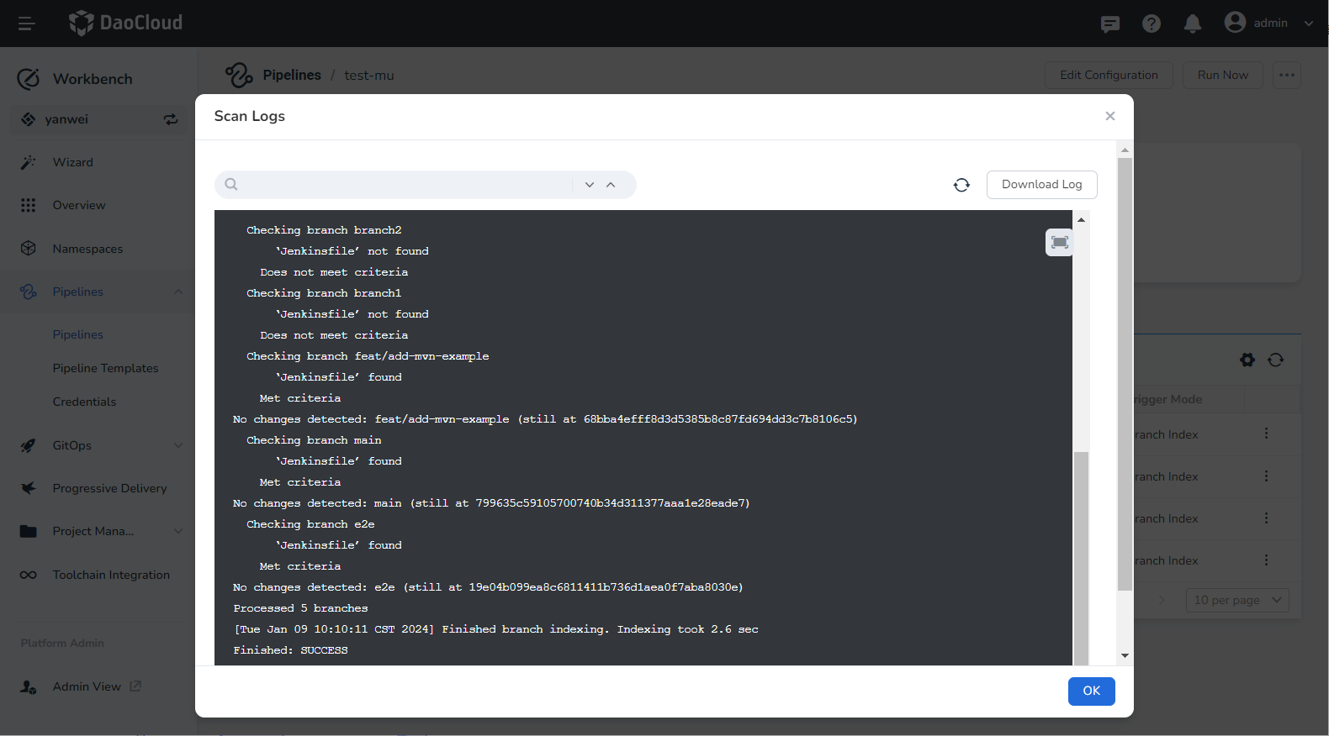Jump to next search match arrow

(590, 185)
